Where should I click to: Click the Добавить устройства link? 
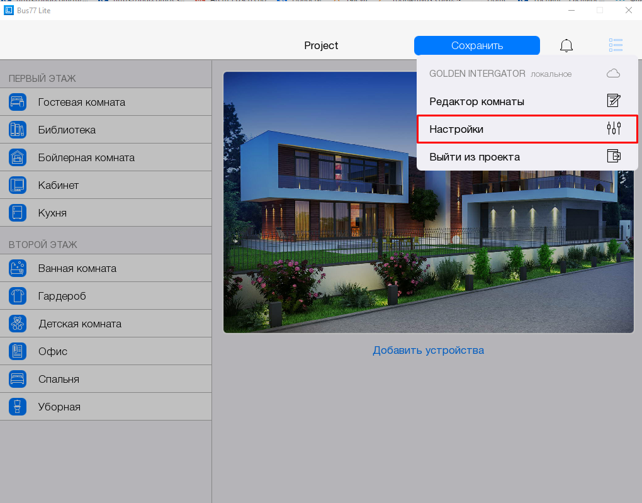(x=428, y=350)
